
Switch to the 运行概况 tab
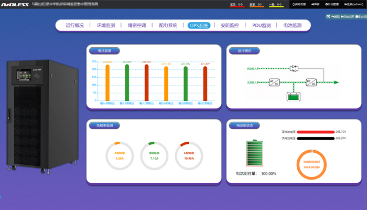(74, 25)
